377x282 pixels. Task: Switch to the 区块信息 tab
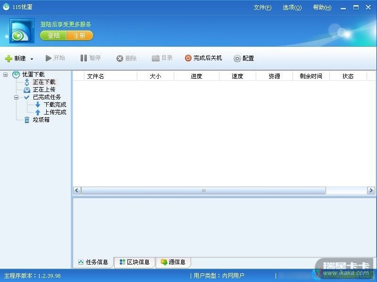point(134,262)
